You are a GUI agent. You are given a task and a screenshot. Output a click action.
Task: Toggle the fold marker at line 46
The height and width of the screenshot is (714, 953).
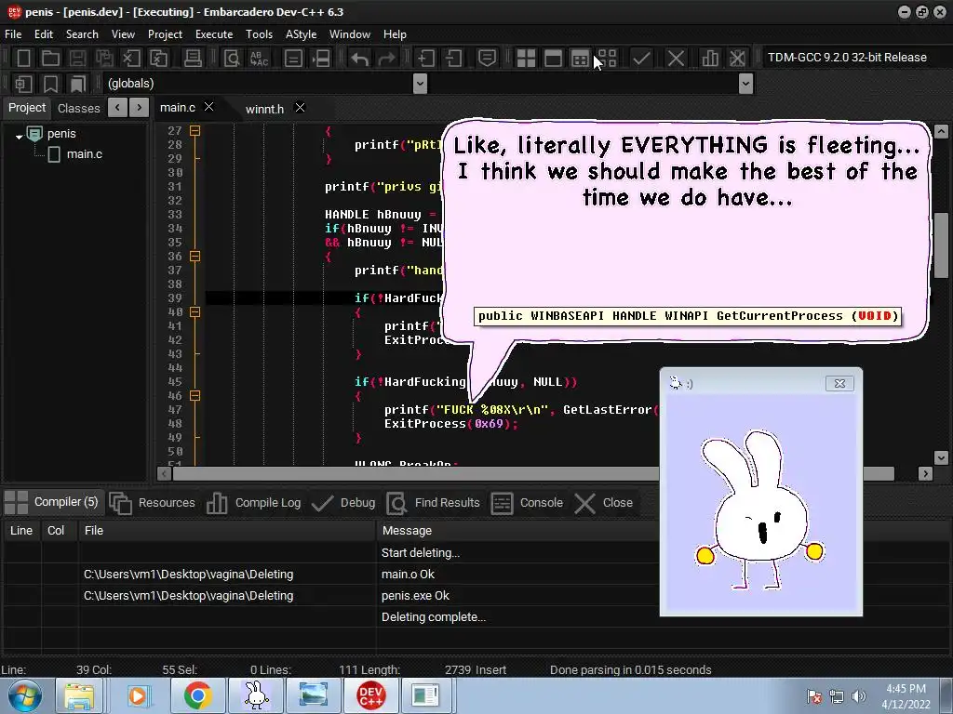(195, 396)
